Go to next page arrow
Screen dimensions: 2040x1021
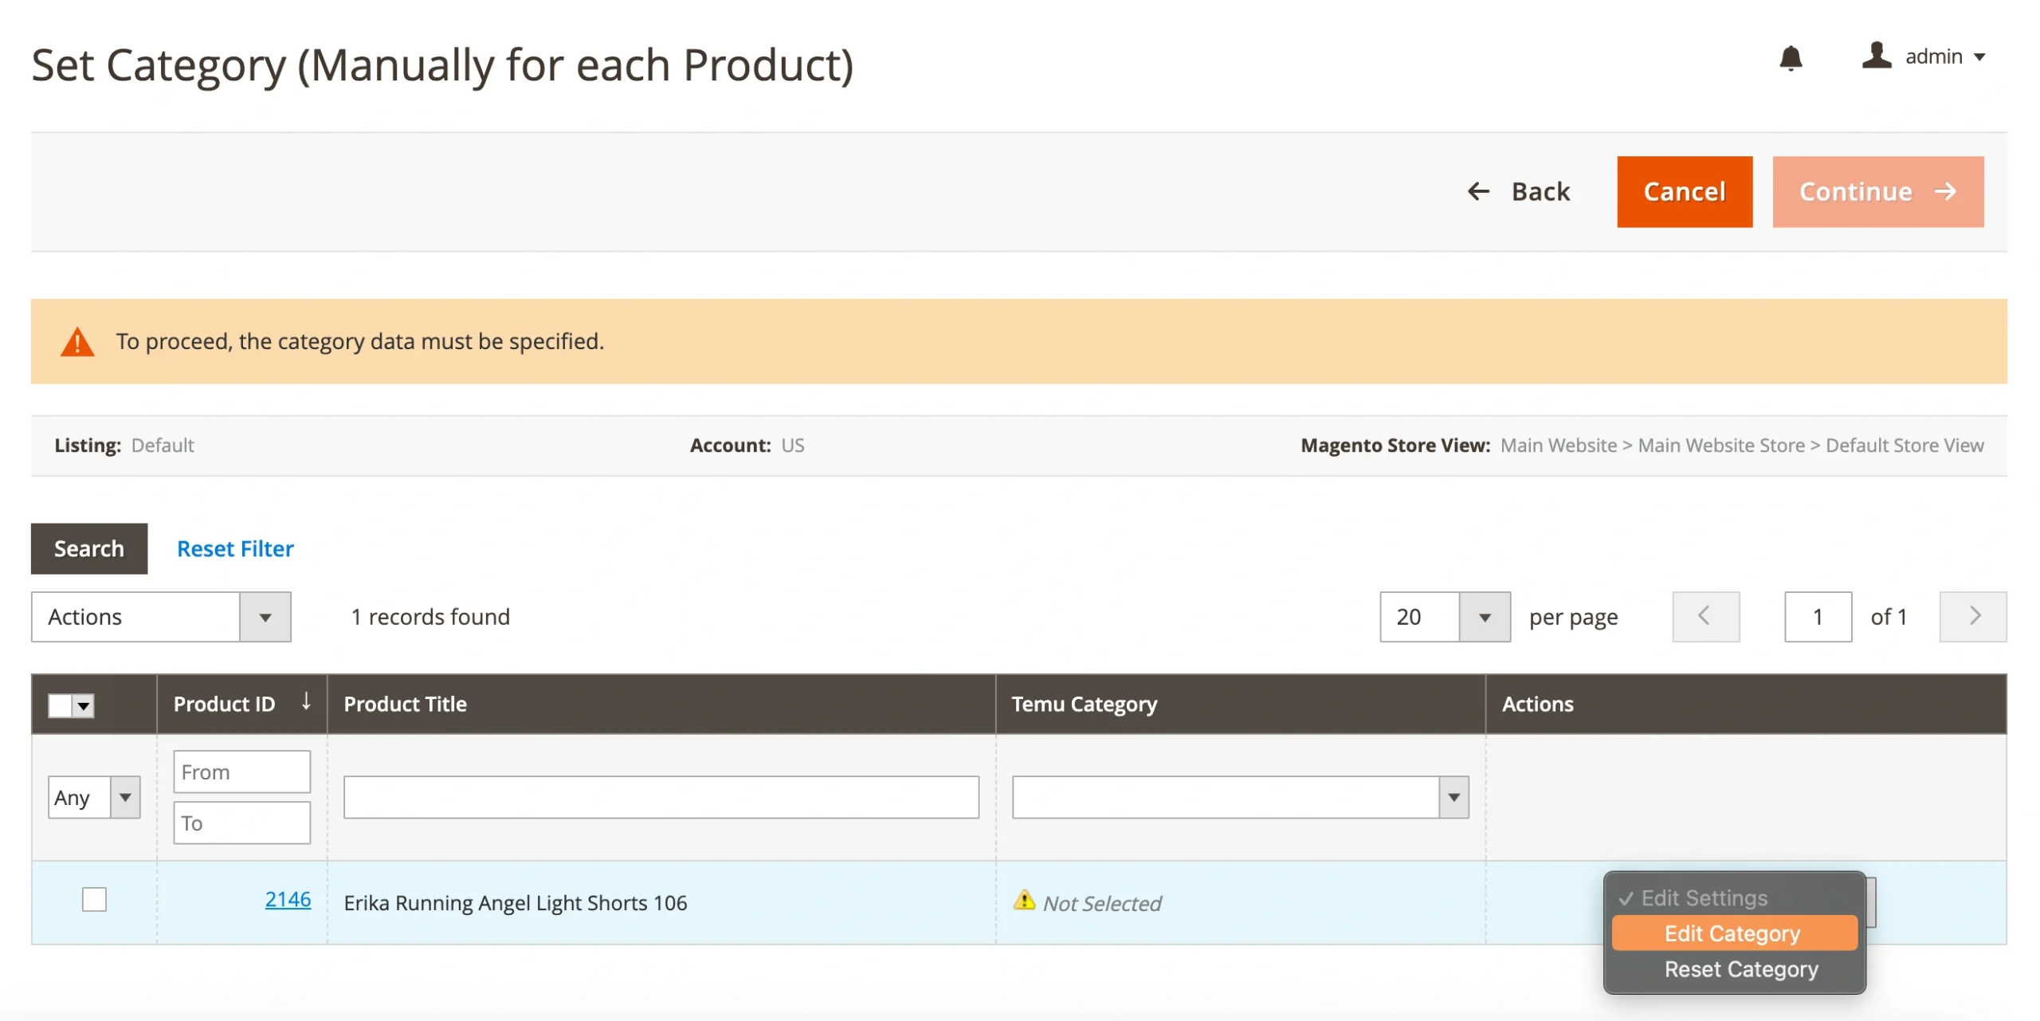coord(1972,616)
